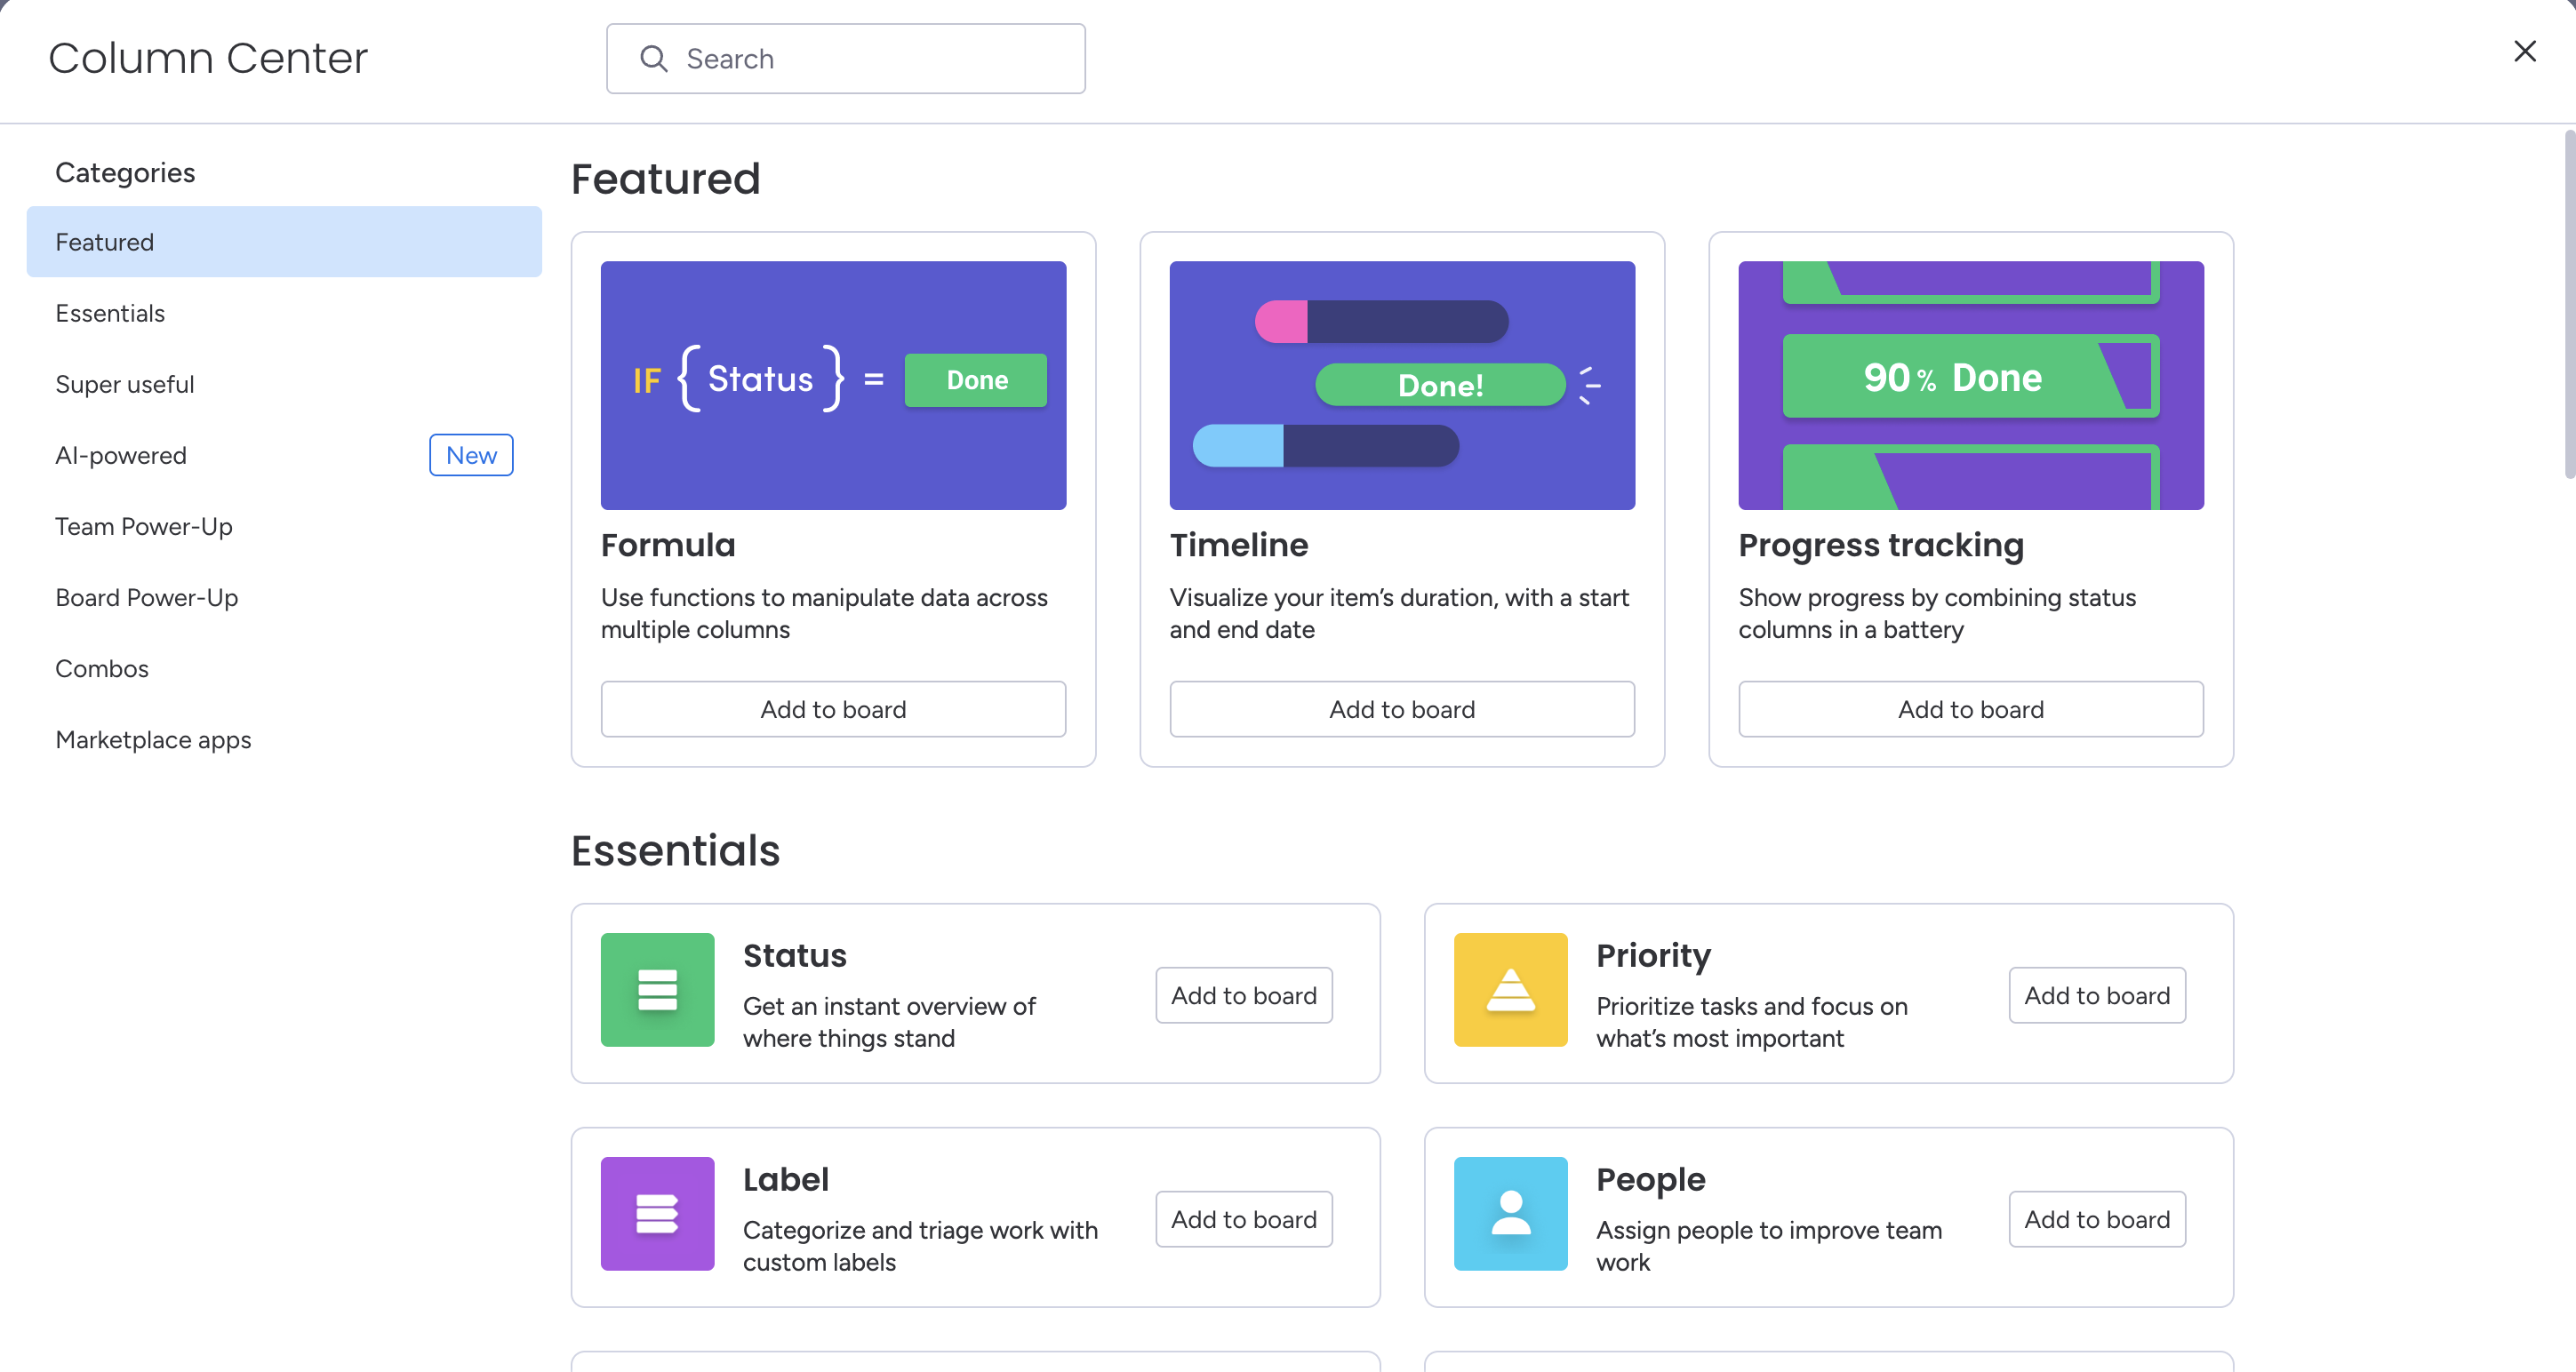
Task: Click the blue People column icon
Action: (x=1510, y=1213)
